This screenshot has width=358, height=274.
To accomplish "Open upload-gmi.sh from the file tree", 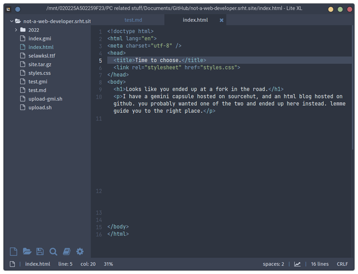I will point(45,99).
